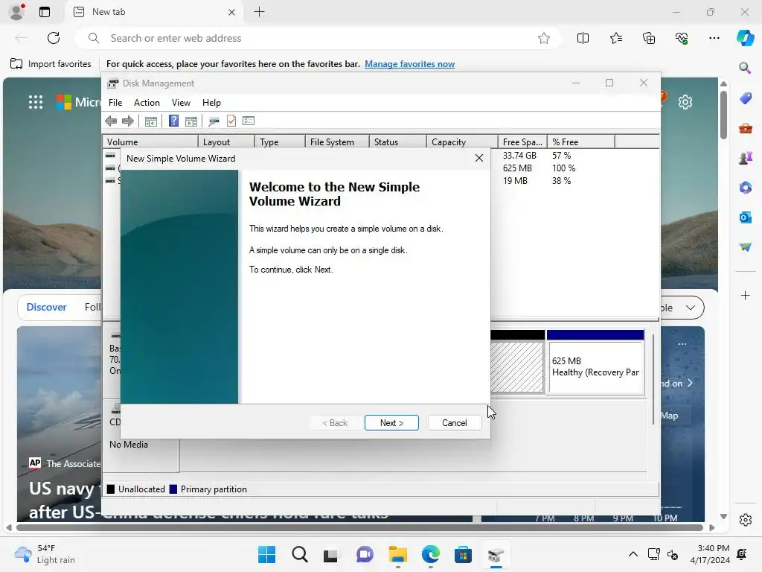
Task: Open Edge split screen icon
Action: (583, 38)
